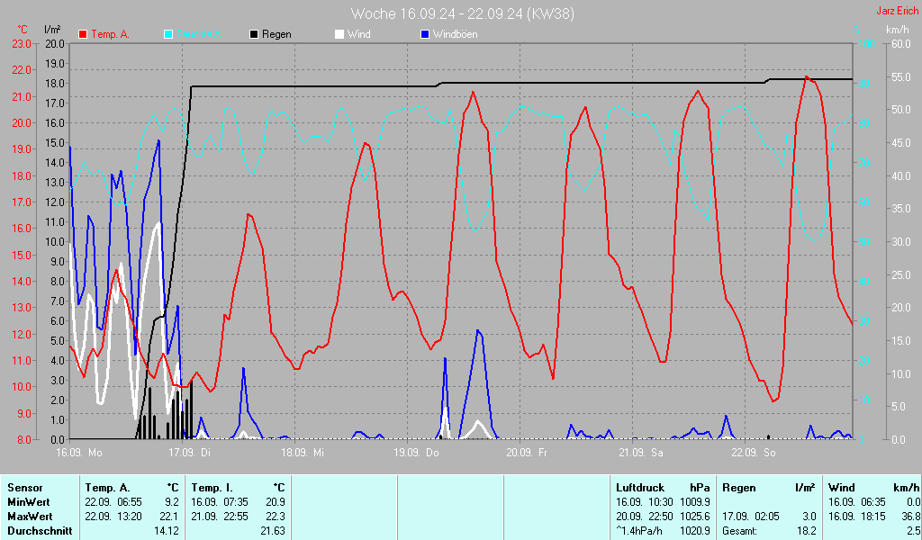922x540 pixels.
Task: Click the 19.09. Do date axis label
Action: (416, 453)
